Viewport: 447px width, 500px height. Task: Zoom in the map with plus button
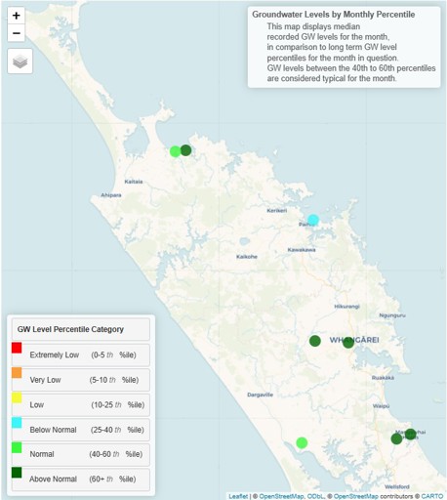[x=17, y=16]
